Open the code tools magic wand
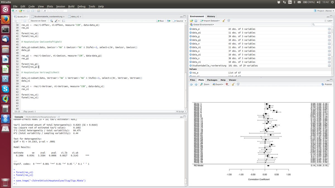Image resolution: width=335 pixels, height=188 pixels. pos(57,21)
